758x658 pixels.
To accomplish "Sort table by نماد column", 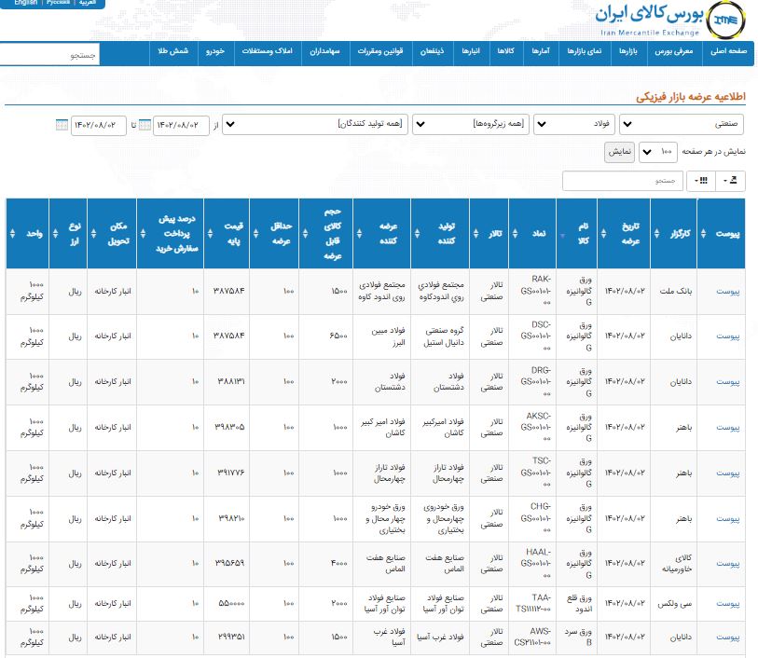I will coord(532,233).
